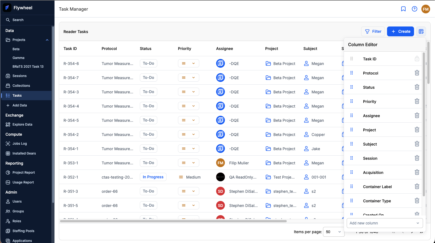Open the Filter button
Screen dimensions: 435x243
(373, 31)
